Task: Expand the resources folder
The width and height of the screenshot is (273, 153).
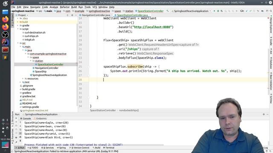Action: click(x=23, y=79)
